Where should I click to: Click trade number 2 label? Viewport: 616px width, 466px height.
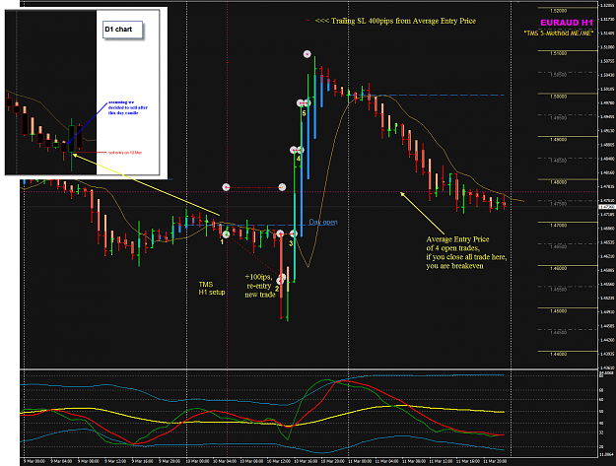tap(277, 289)
